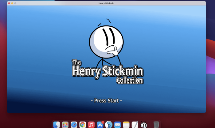Close the Henry Stickmin window

click(x=9, y=3)
